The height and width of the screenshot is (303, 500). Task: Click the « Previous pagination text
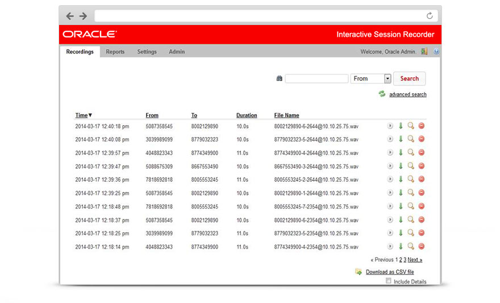point(382,260)
